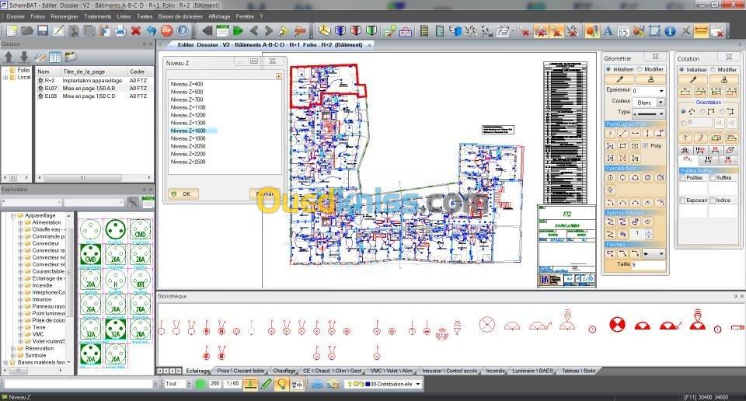Select Initialiser radio in Cotation panel
This screenshot has height=401, width=746.
(682, 69)
